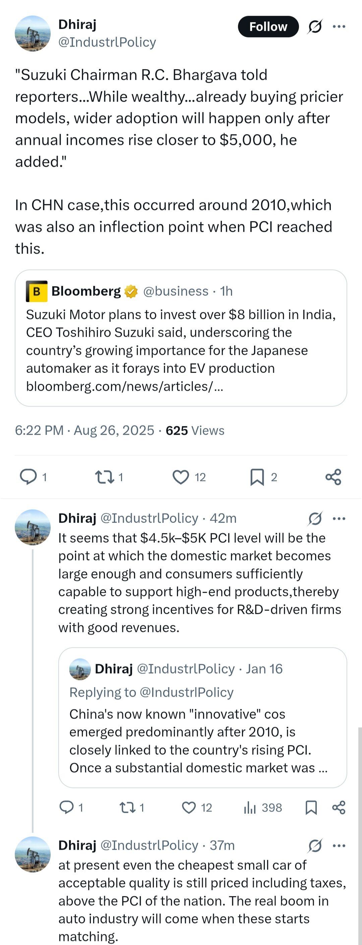Share the 42m reply tweet
Screen dimensions: 362x945
(339, 807)
